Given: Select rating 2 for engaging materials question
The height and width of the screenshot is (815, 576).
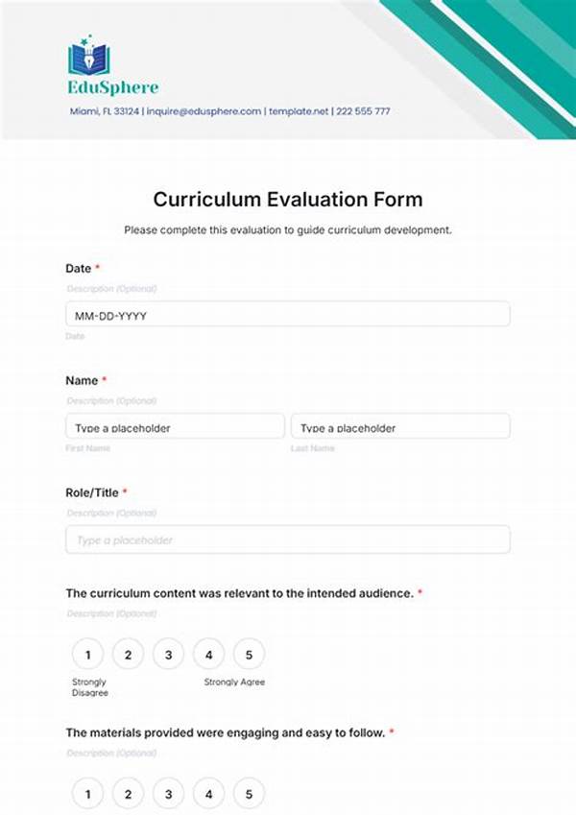Looking at the screenshot, I should tap(128, 795).
